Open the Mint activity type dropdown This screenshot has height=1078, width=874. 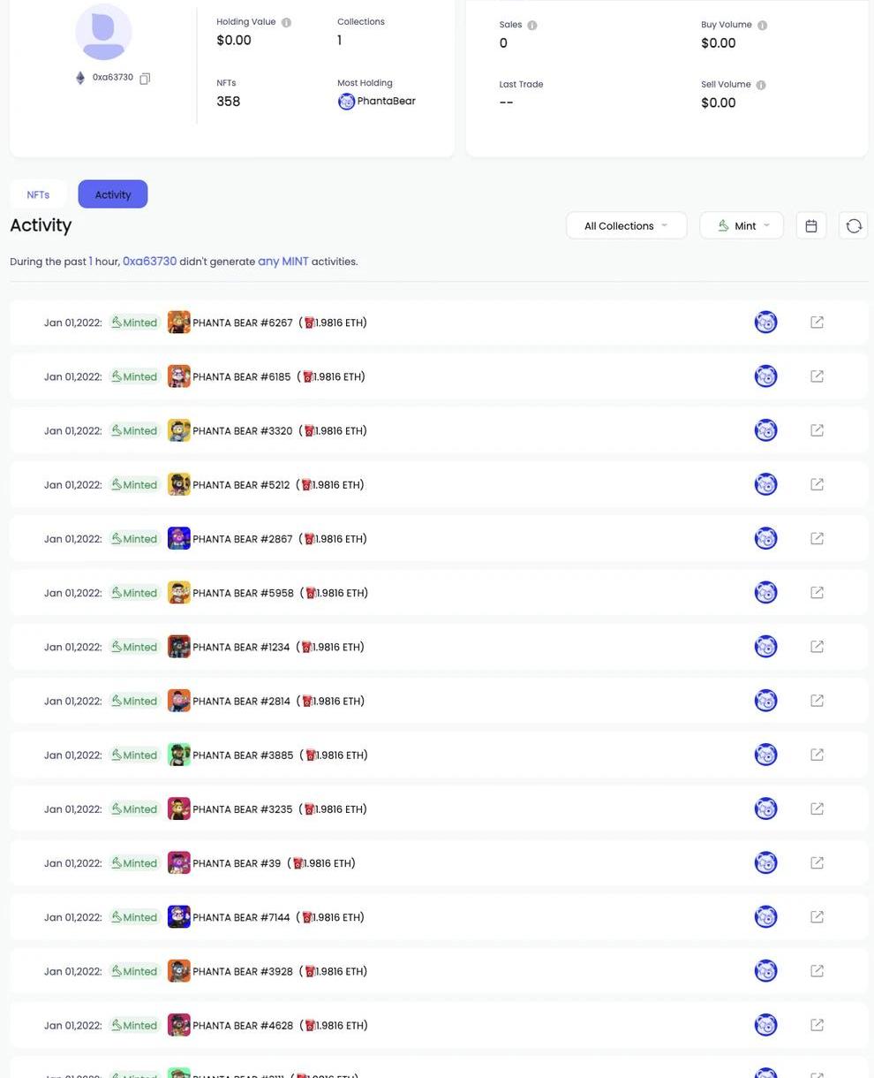[x=742, y=226]
